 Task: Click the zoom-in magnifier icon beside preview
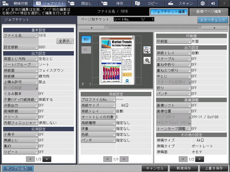click(147, 60)
